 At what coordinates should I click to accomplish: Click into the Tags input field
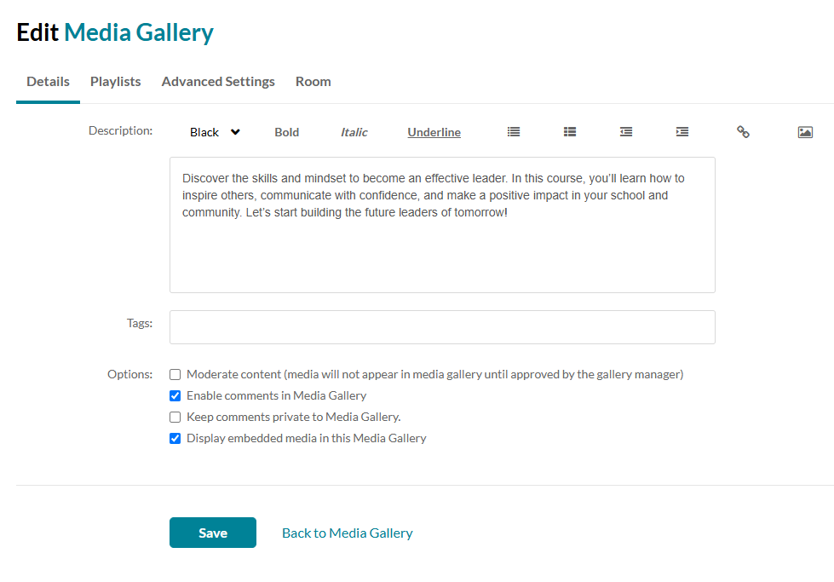[x=442, y=327]
